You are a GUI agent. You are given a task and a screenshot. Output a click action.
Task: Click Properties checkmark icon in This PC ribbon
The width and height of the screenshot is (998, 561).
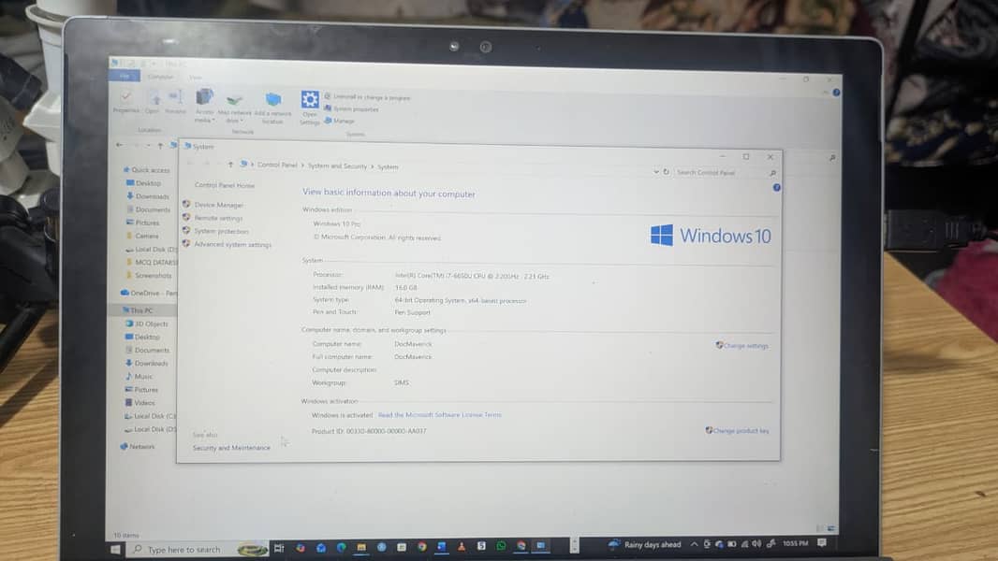126,96
